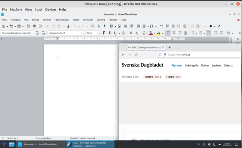Click the Insert comment icon
The height and width of the screenshot is (148, 242).
click(x=192, y=26)
